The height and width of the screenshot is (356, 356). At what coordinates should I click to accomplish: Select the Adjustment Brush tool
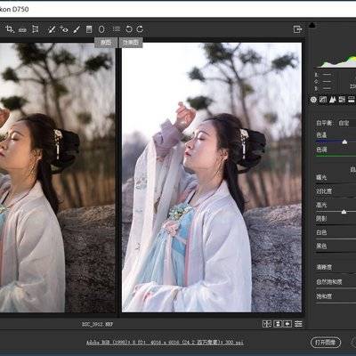(x=77, y=29)
